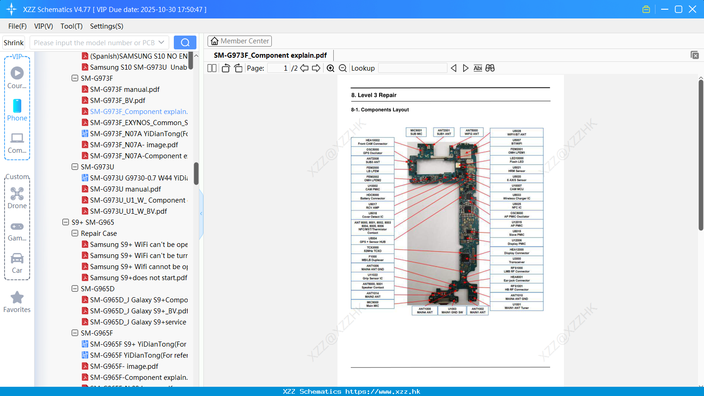This screenshot has height=396, width=704.
Task: Select Computer category in sidebar
Action: pyautogui.click(x=17, y=143)
